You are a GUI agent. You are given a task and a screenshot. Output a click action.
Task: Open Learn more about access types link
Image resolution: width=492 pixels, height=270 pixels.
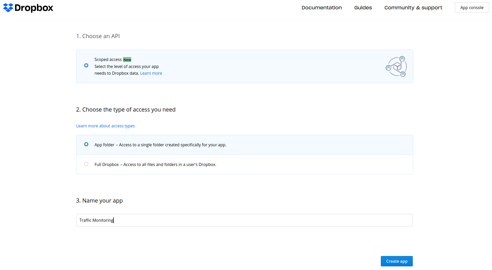(105, 126)
